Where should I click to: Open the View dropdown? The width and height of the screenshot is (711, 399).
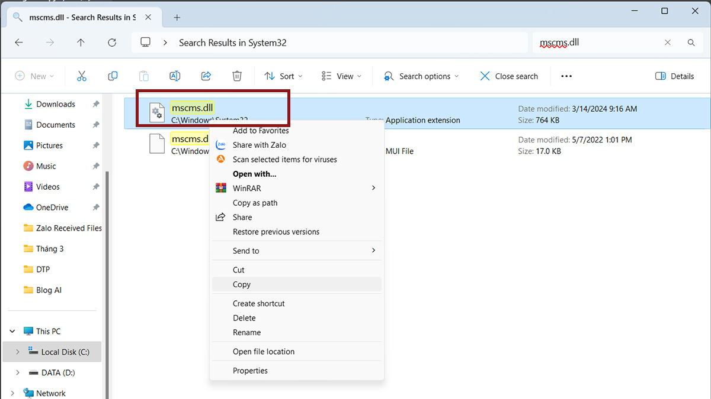[x=341, y=76]
